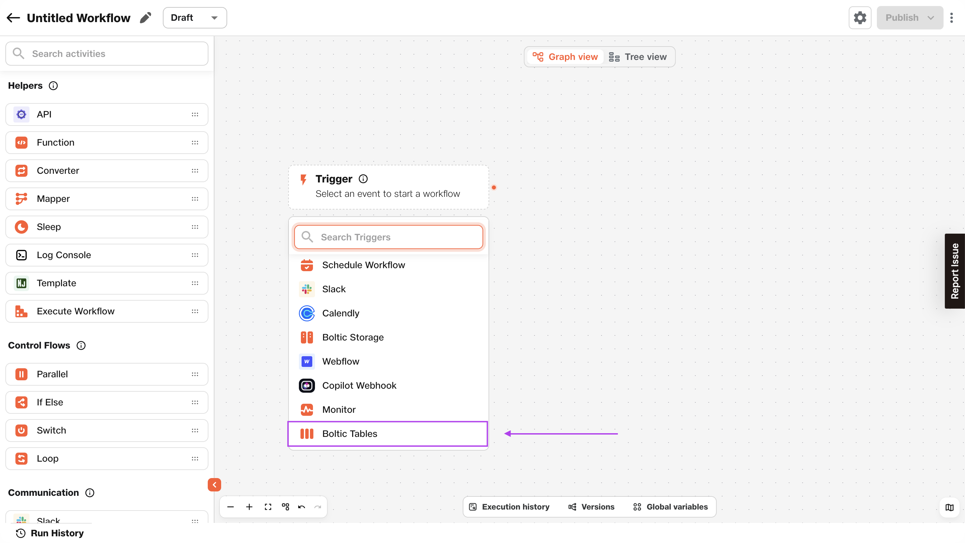Expand the Draft workflow status dropdown
Image resolution: width=965 pixels, height=543 pixels.
213,18
